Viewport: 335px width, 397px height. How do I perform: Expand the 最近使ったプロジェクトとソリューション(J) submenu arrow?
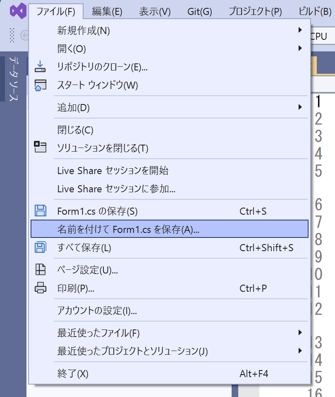[300, 351]
